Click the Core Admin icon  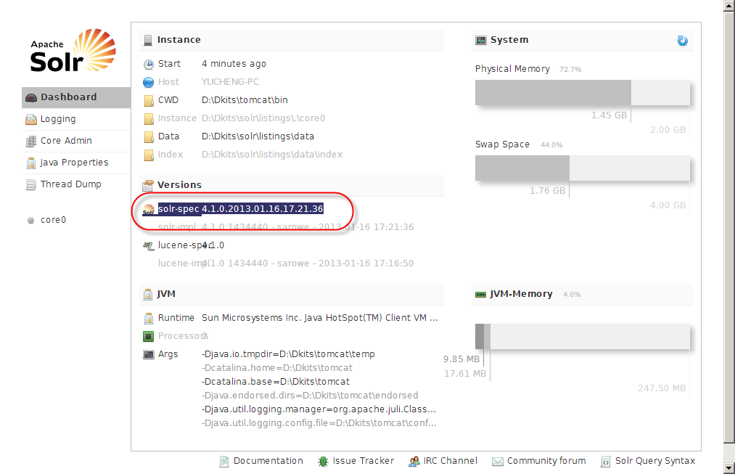pyautogui.click(x=31, y=141)
